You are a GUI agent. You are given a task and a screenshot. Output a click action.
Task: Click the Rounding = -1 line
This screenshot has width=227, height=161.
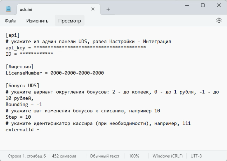coord(24,104)
